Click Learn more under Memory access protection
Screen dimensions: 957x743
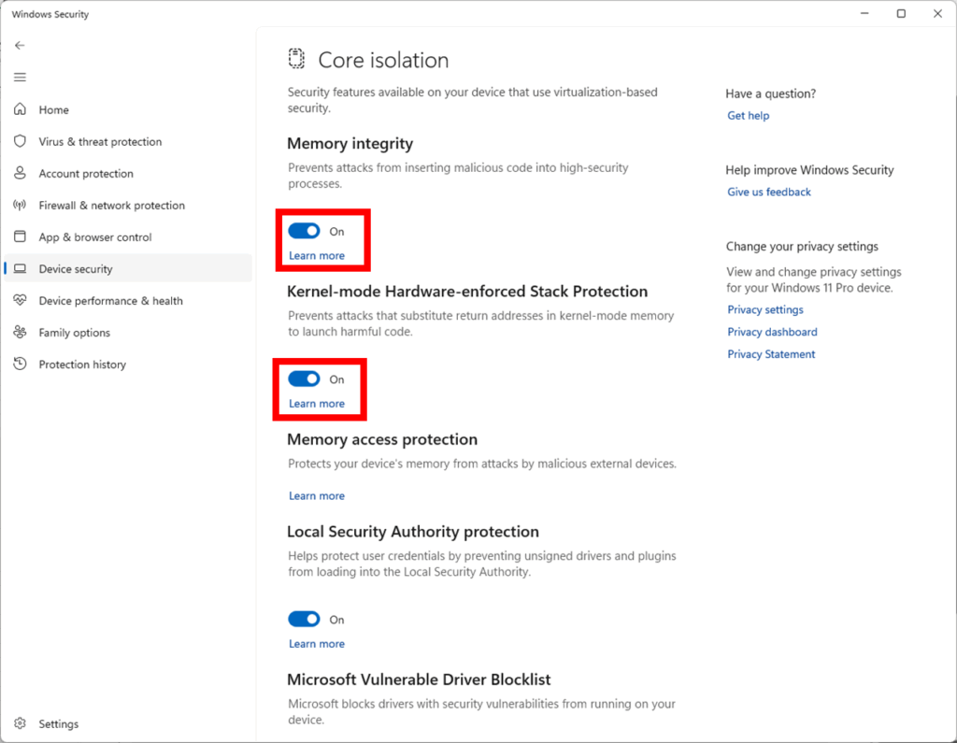coord(317,495)
